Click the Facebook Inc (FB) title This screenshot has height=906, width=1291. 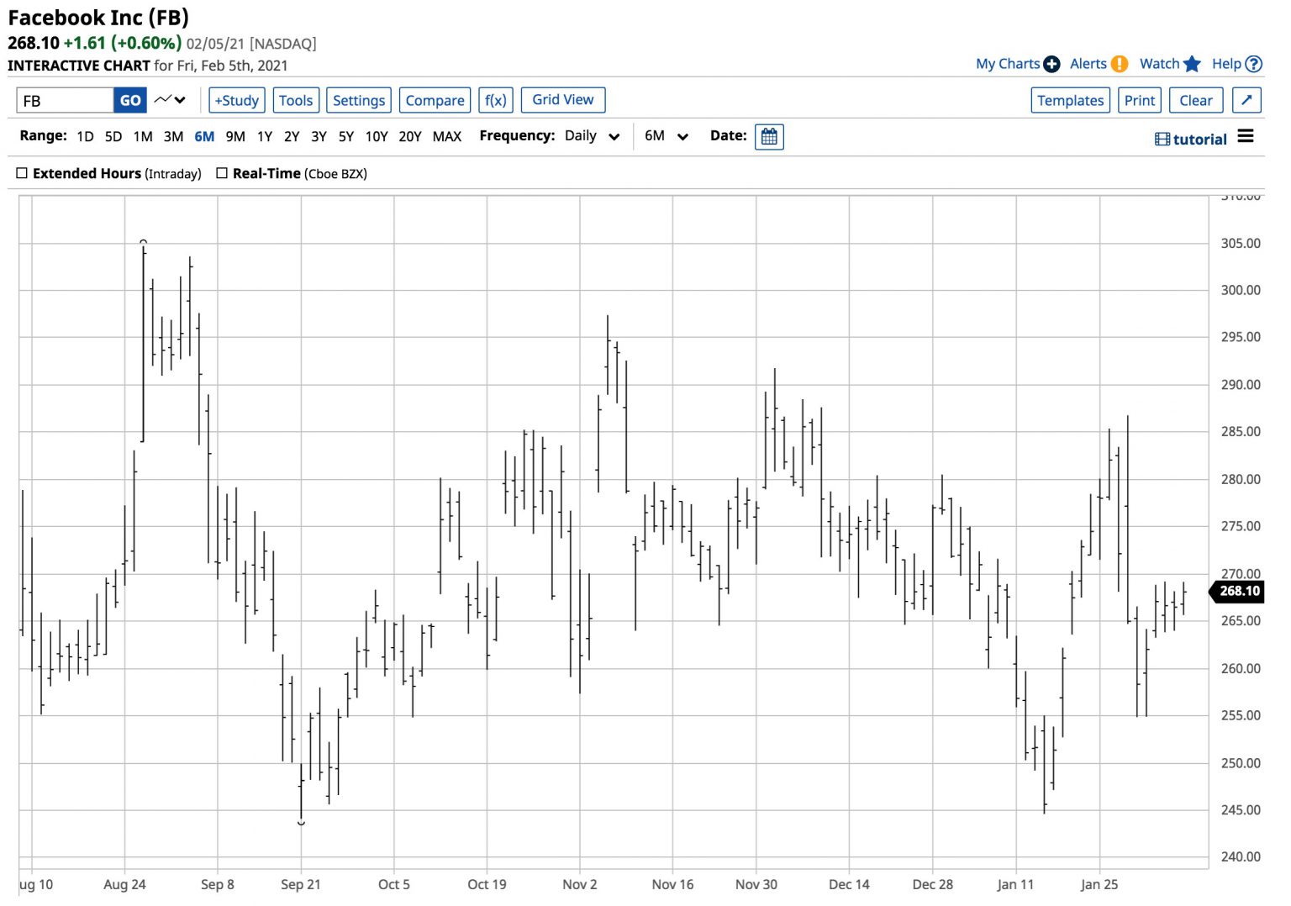click(99, 18)
